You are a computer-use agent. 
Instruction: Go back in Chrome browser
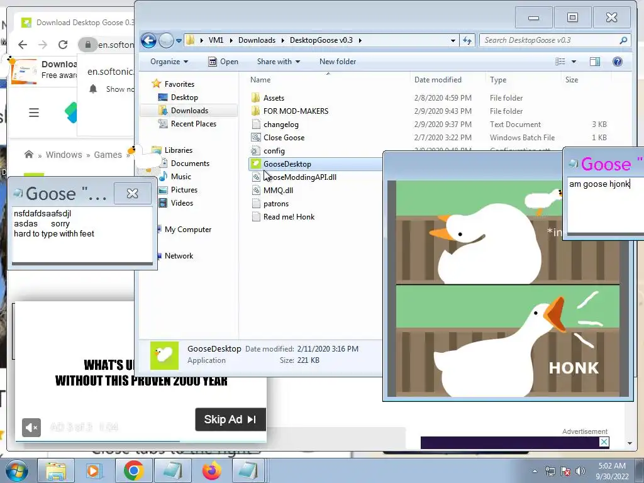pyautogui.click(x=23, y=45)
